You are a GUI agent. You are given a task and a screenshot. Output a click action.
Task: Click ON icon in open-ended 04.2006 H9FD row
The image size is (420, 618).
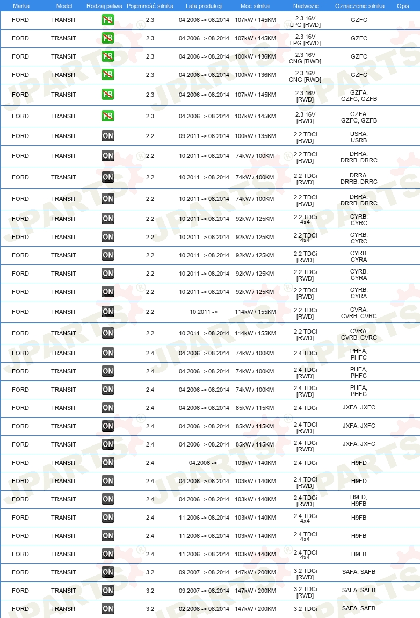coord(107,463)
